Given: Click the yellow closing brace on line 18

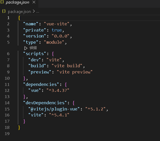Looking at the screenshot, I should (x=19, y=128).
